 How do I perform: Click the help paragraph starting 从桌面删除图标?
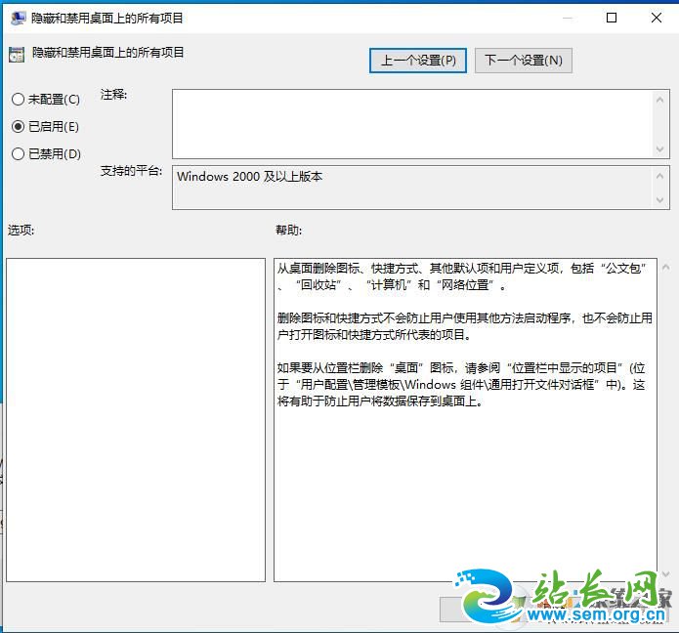coord(461,276)
